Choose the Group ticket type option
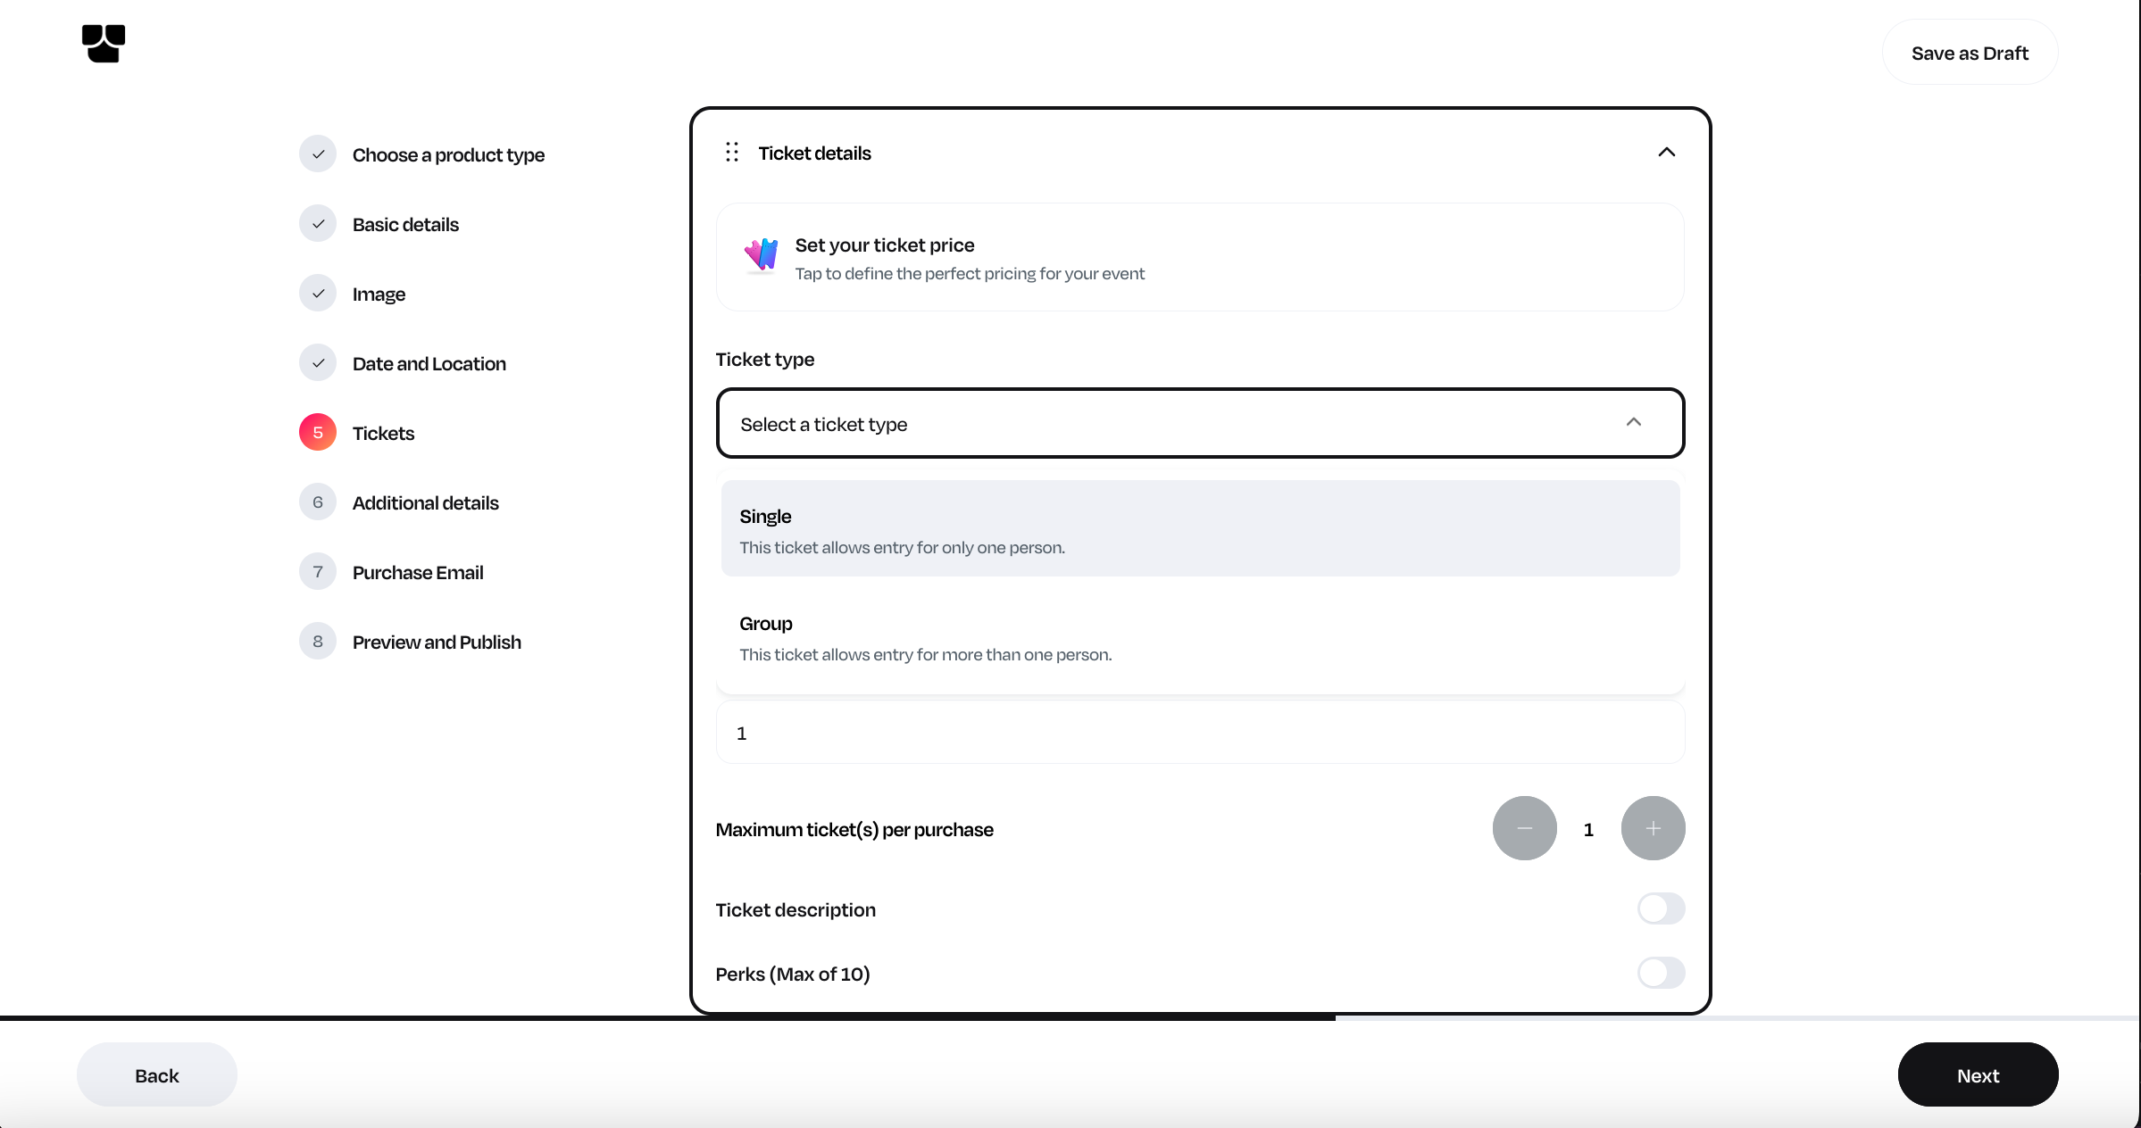The width and height of the screenshot is (2141, 1128). pos(1200,637)
